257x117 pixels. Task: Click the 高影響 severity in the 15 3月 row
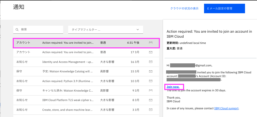pos(104,71)
